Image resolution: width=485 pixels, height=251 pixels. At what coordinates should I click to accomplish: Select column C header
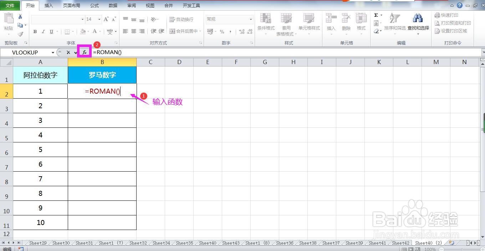[x=150, y=62]
